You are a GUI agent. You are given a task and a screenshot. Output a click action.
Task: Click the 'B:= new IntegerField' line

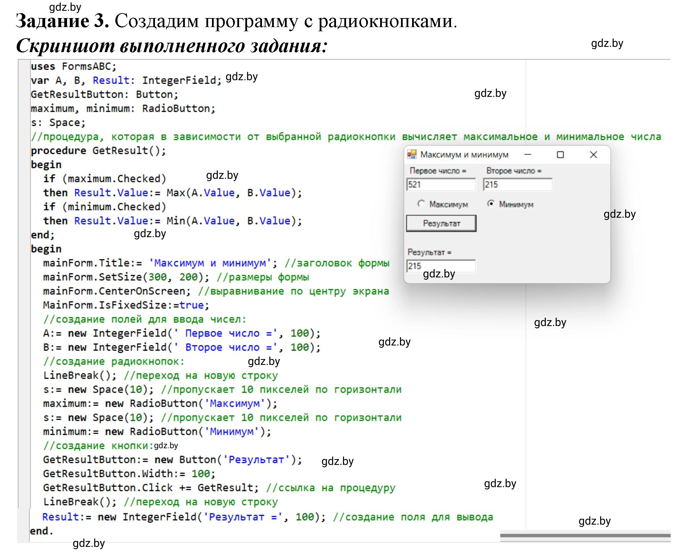pos(182,348)
